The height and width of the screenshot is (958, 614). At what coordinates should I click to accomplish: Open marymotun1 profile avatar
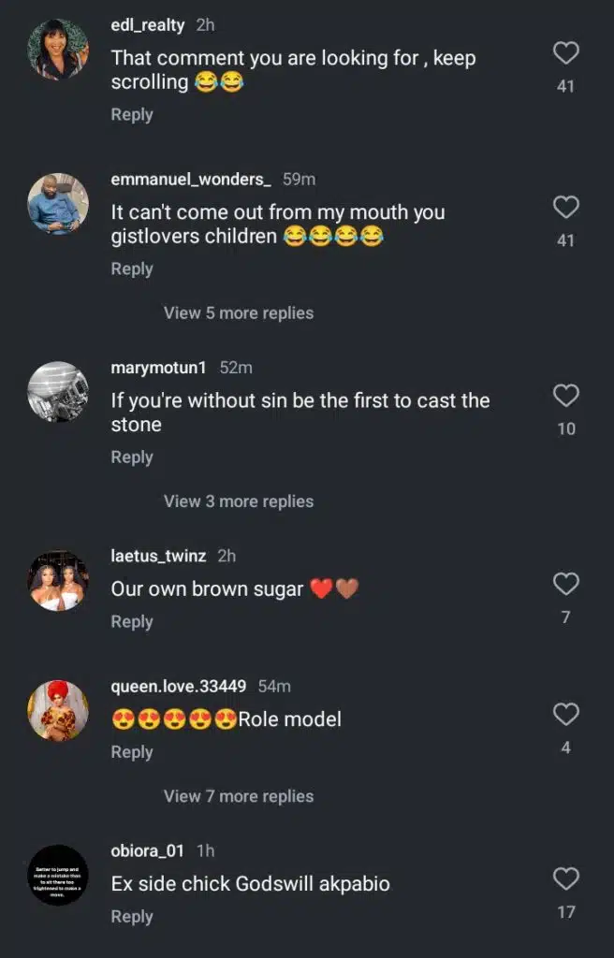tap(58, 392)
